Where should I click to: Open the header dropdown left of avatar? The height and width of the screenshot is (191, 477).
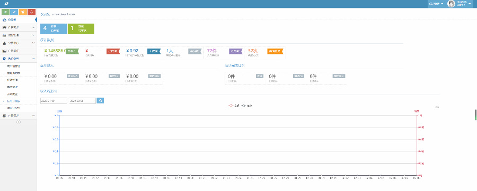click(x=436, y=4)
